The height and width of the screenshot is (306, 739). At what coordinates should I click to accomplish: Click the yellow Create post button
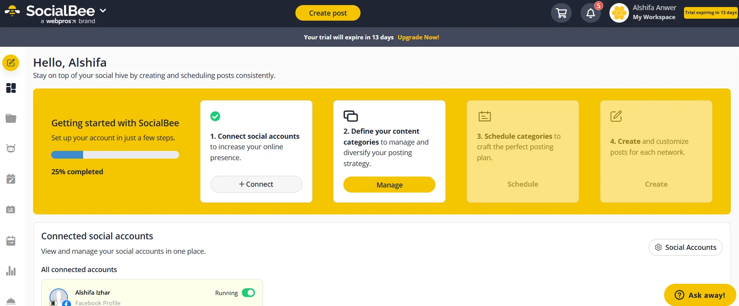click(328, 13)
